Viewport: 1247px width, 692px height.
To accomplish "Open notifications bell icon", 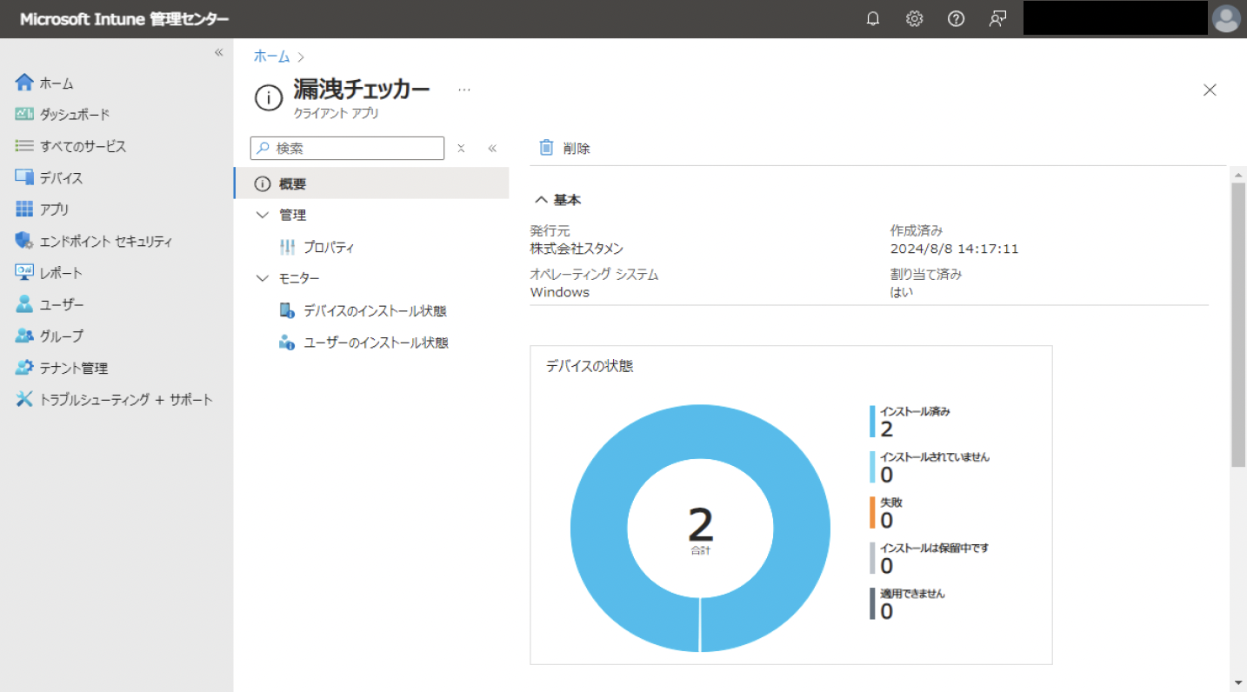I will pos(873,19).
